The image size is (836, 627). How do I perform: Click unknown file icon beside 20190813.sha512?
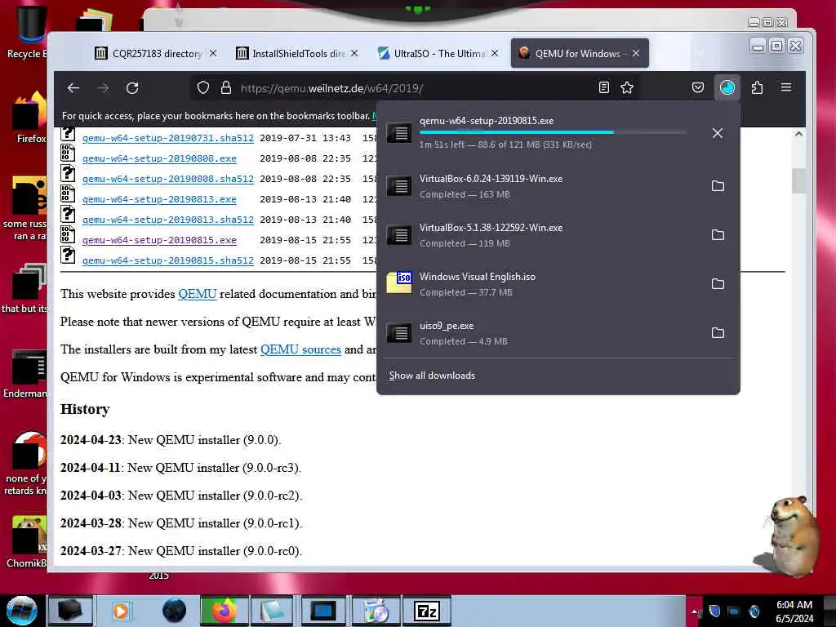point(68,215)
